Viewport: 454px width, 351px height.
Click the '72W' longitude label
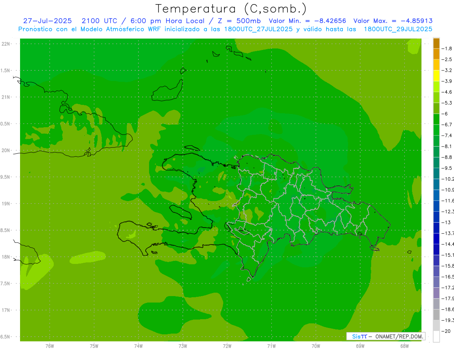[227, 346]
